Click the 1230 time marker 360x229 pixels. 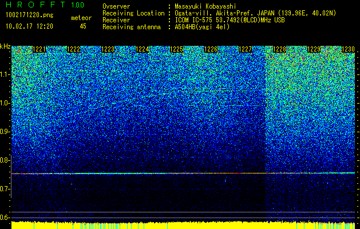coord(349,49)
